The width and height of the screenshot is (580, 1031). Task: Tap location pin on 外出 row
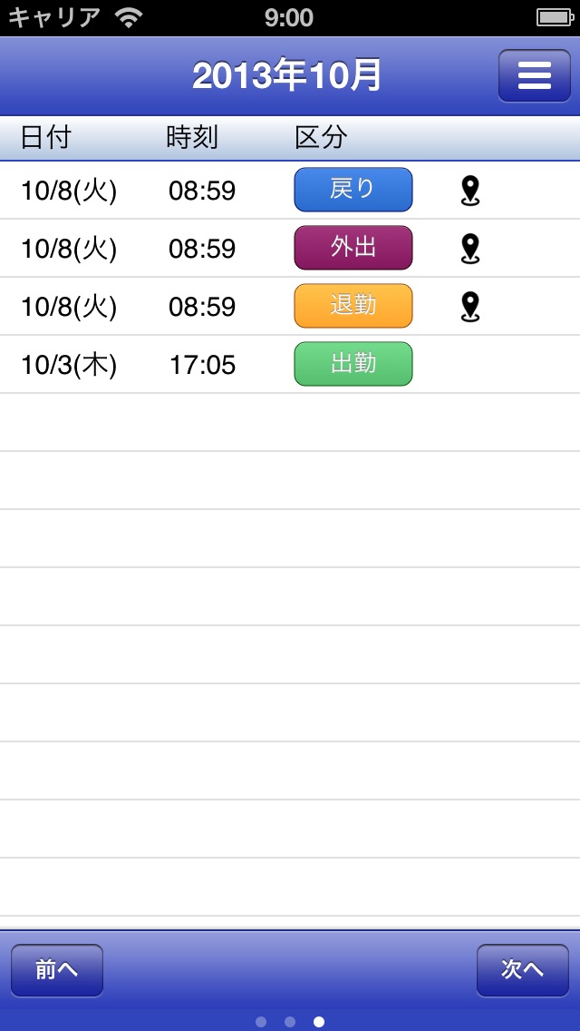(470, 249)
